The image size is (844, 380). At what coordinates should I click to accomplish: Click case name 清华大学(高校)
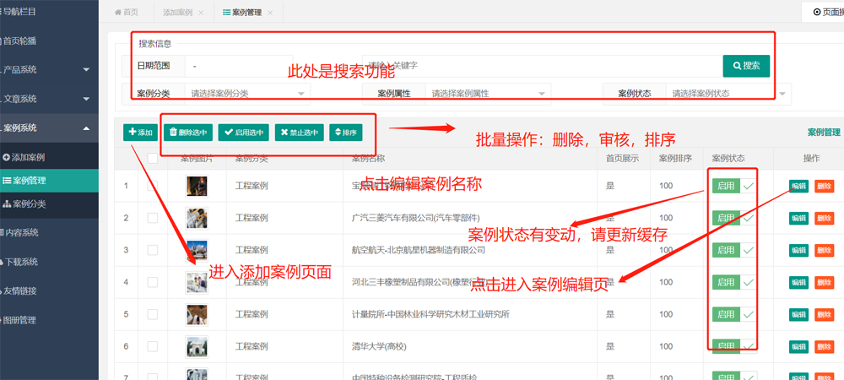point(380,346)
